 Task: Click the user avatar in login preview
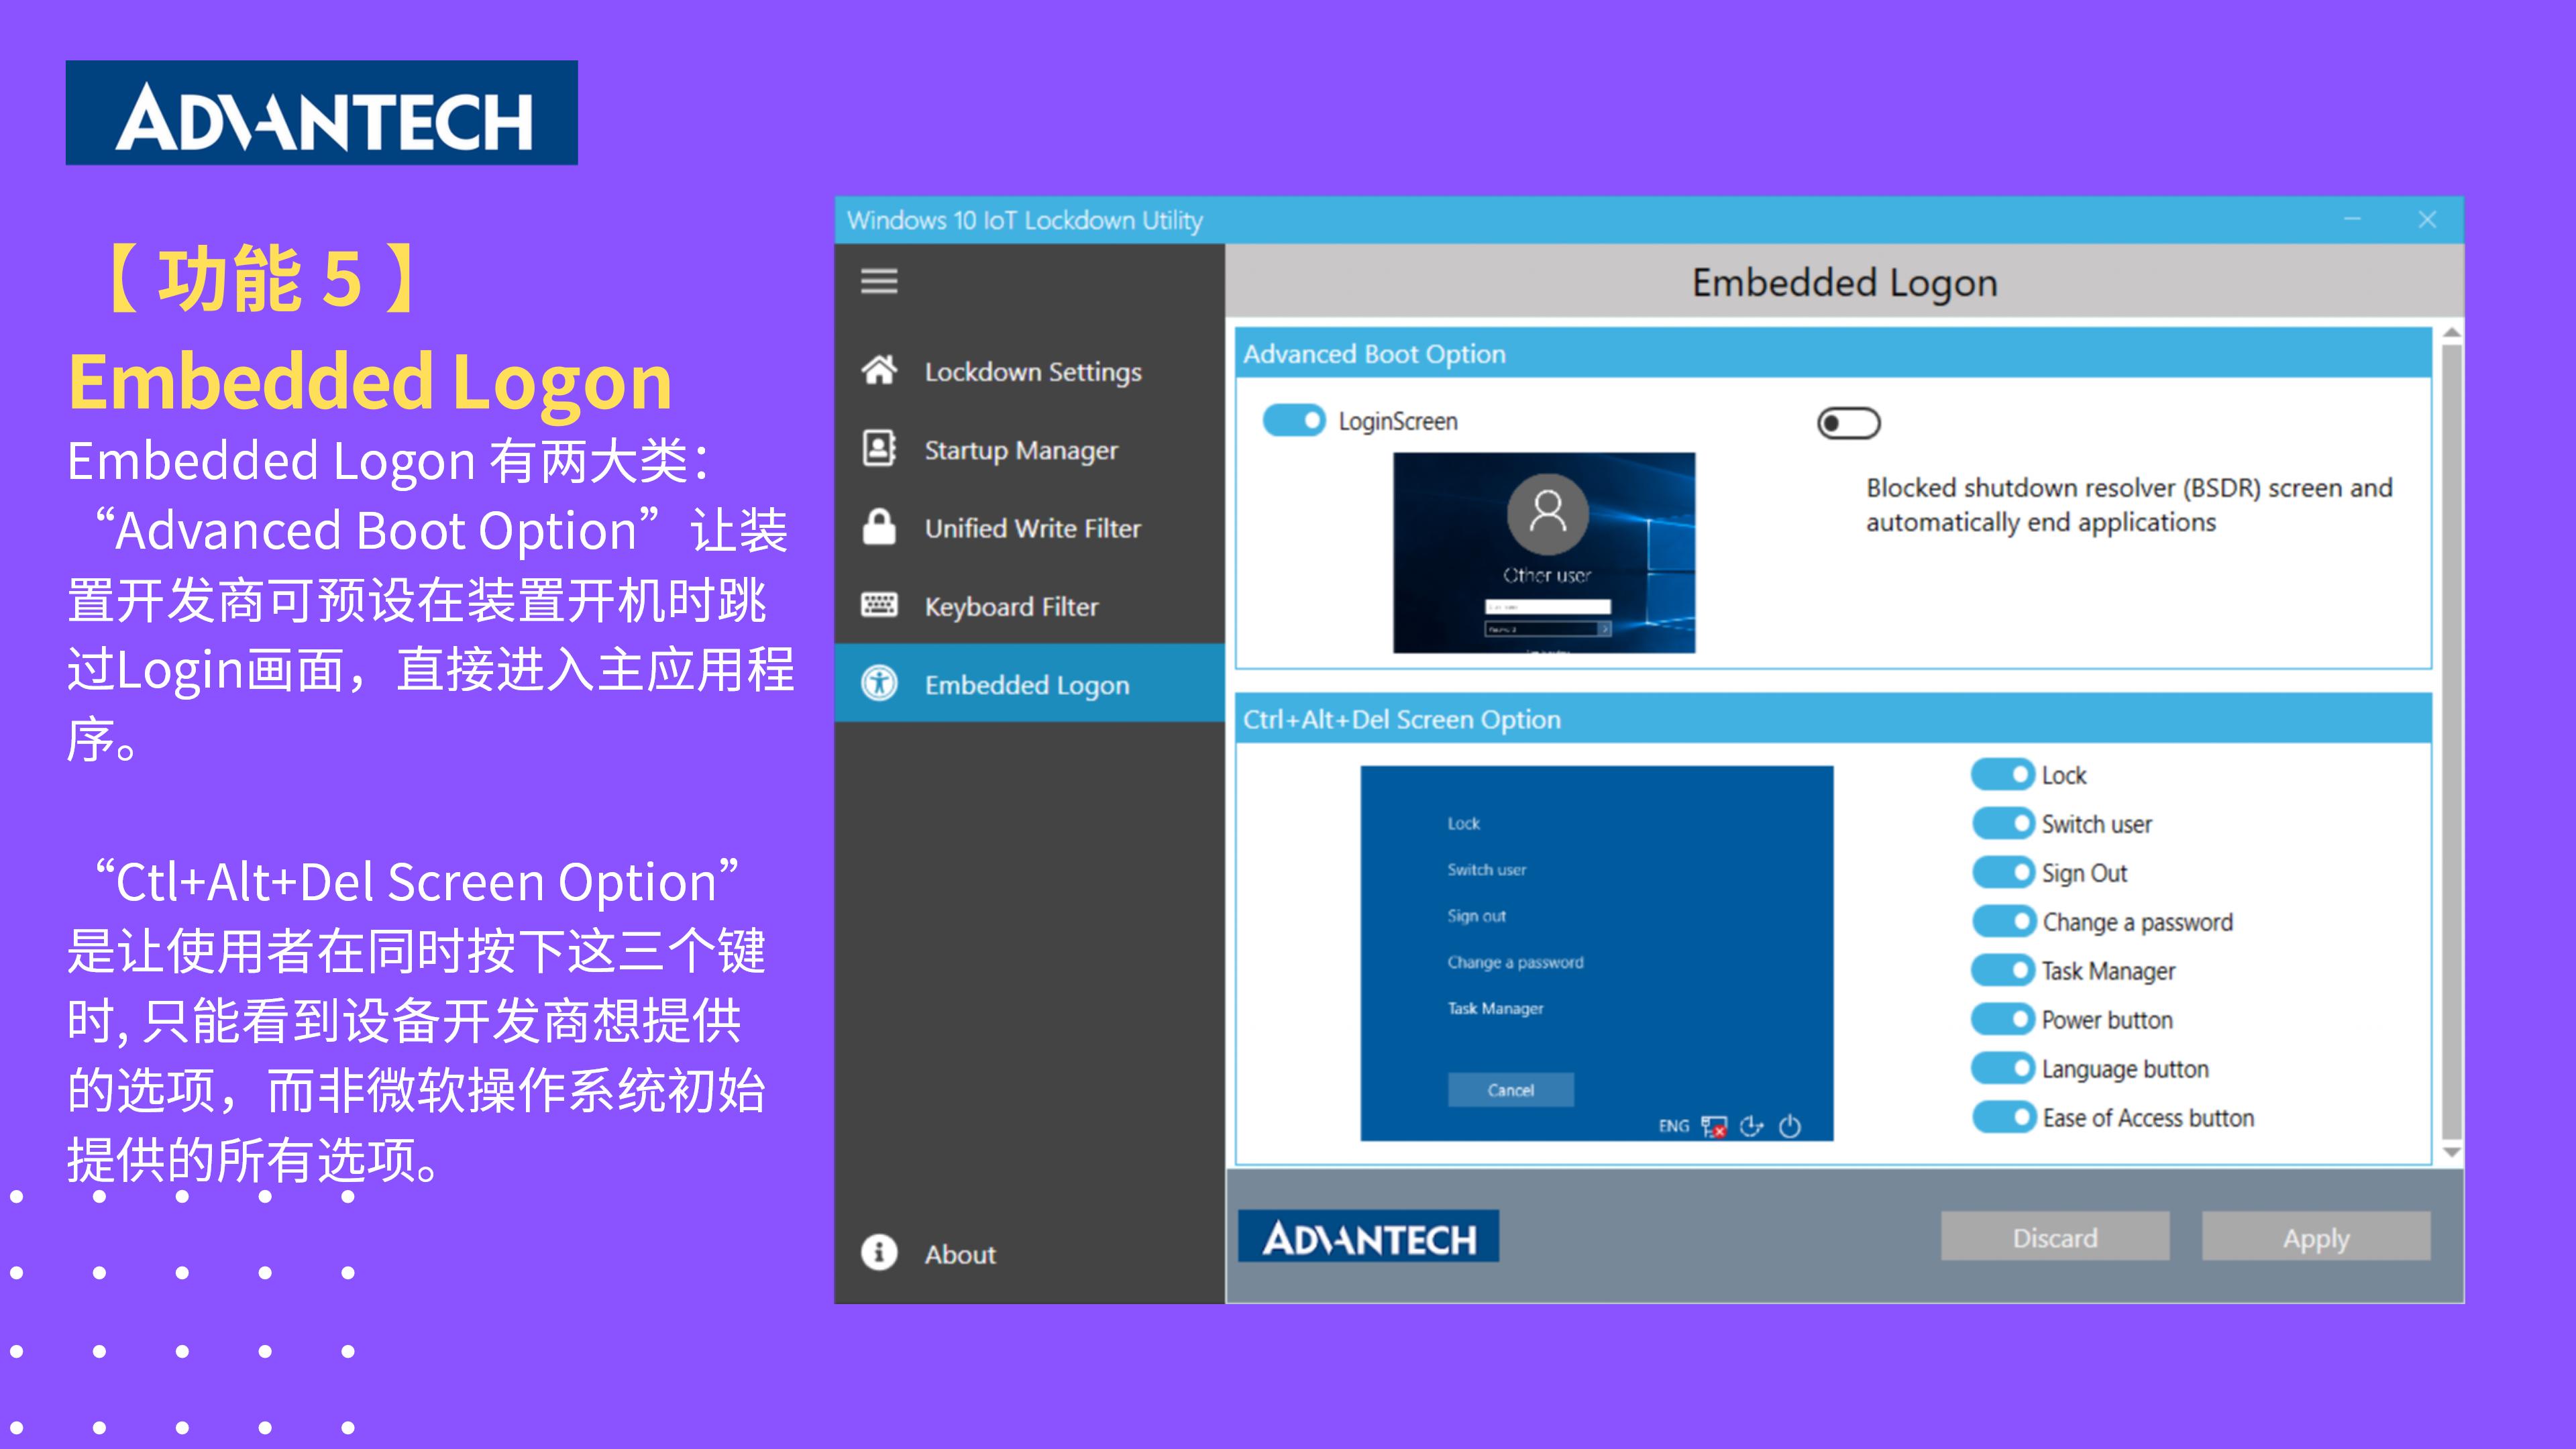(1548, 513)
